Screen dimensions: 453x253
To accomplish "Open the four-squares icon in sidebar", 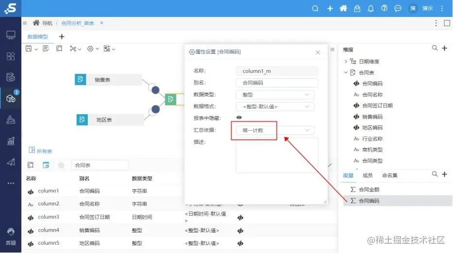I will pos(11,56).
